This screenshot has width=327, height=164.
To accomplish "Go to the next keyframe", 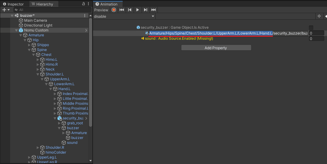I will [x=146, y=10].
